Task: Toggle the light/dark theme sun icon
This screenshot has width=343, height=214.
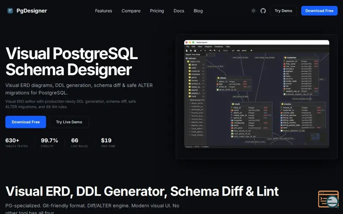Action: pyautogui.click(x=253, y=11)
